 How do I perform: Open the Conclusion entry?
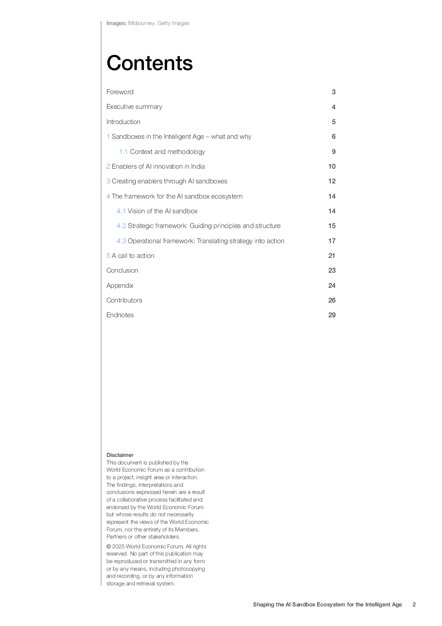point(122,270)
